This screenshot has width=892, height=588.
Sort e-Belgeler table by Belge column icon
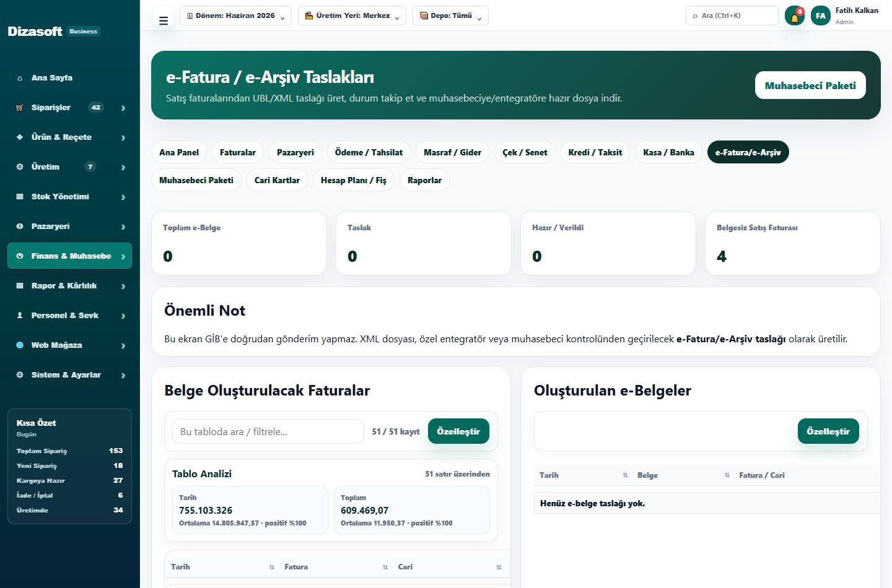pos(727,475)
